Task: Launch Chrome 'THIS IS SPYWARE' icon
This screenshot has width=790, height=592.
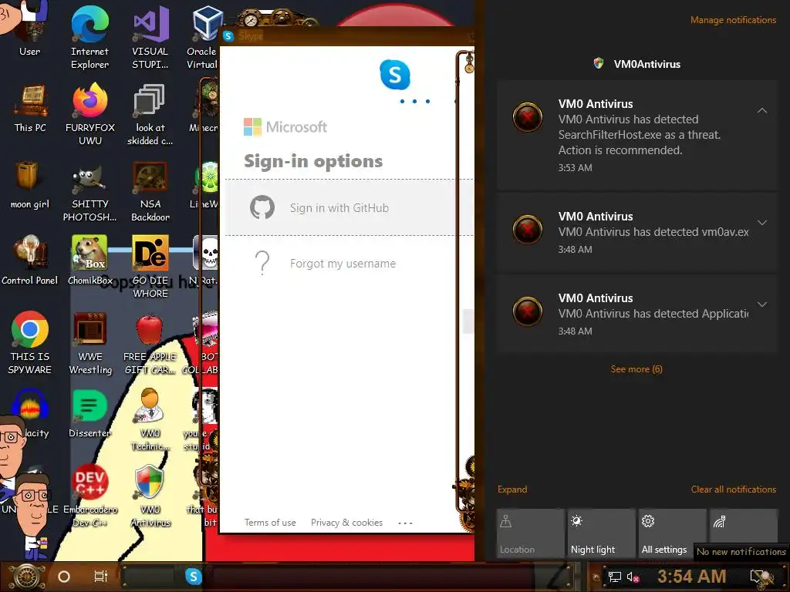Action: [30, 343]
